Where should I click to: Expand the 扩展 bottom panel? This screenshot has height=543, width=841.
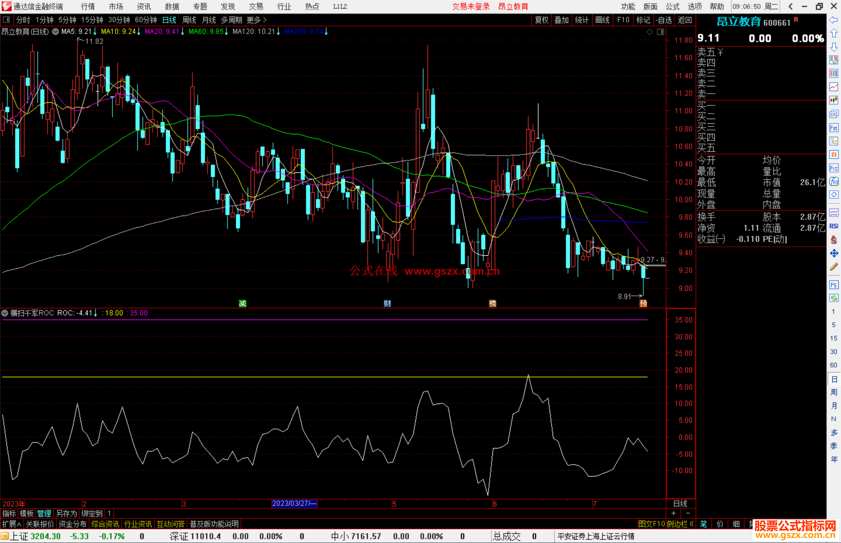11,524
